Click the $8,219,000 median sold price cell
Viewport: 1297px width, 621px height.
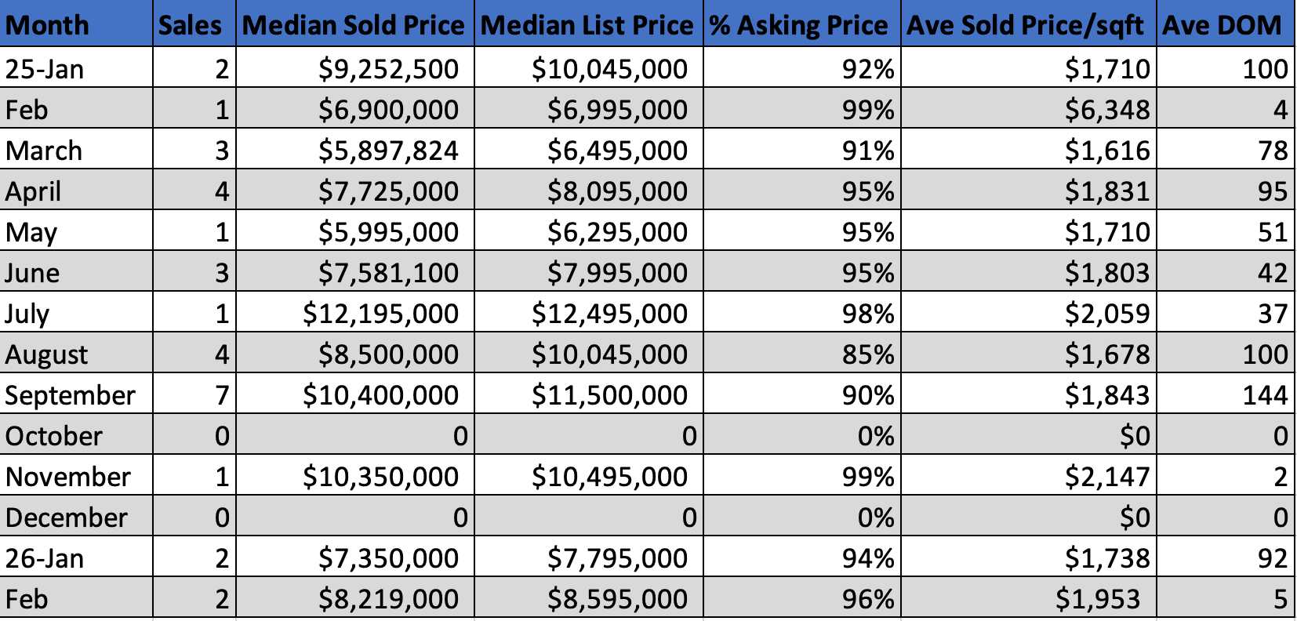(388, 599)
